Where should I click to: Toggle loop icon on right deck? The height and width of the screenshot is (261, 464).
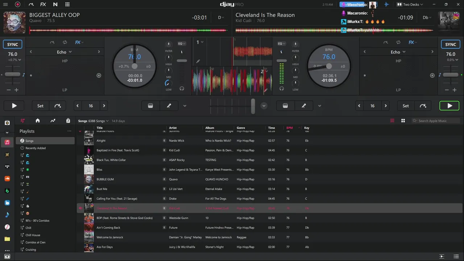(x=398, y=42)
